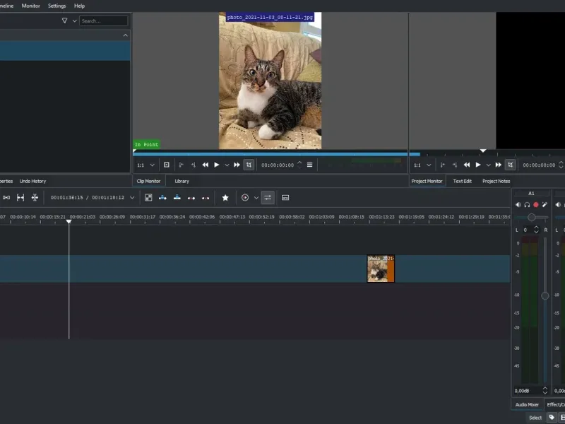Click the Select button in the bottom status bar
The height and width of the screenshot is (424, 565).
(x=535, y=418)
